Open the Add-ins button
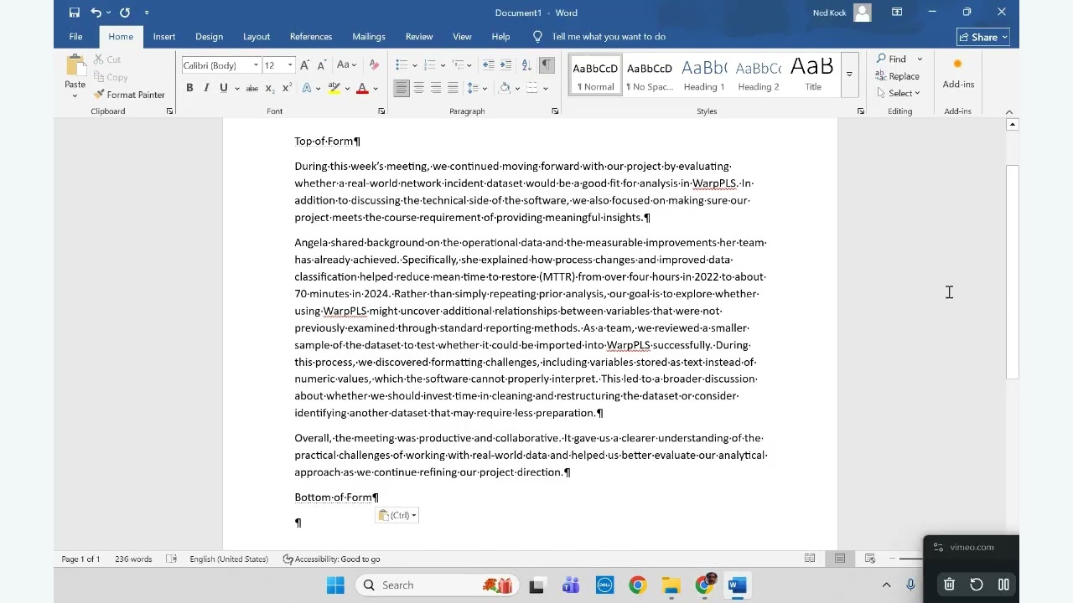This screenshot has height=603, width=1073. (x=958, y=74)
